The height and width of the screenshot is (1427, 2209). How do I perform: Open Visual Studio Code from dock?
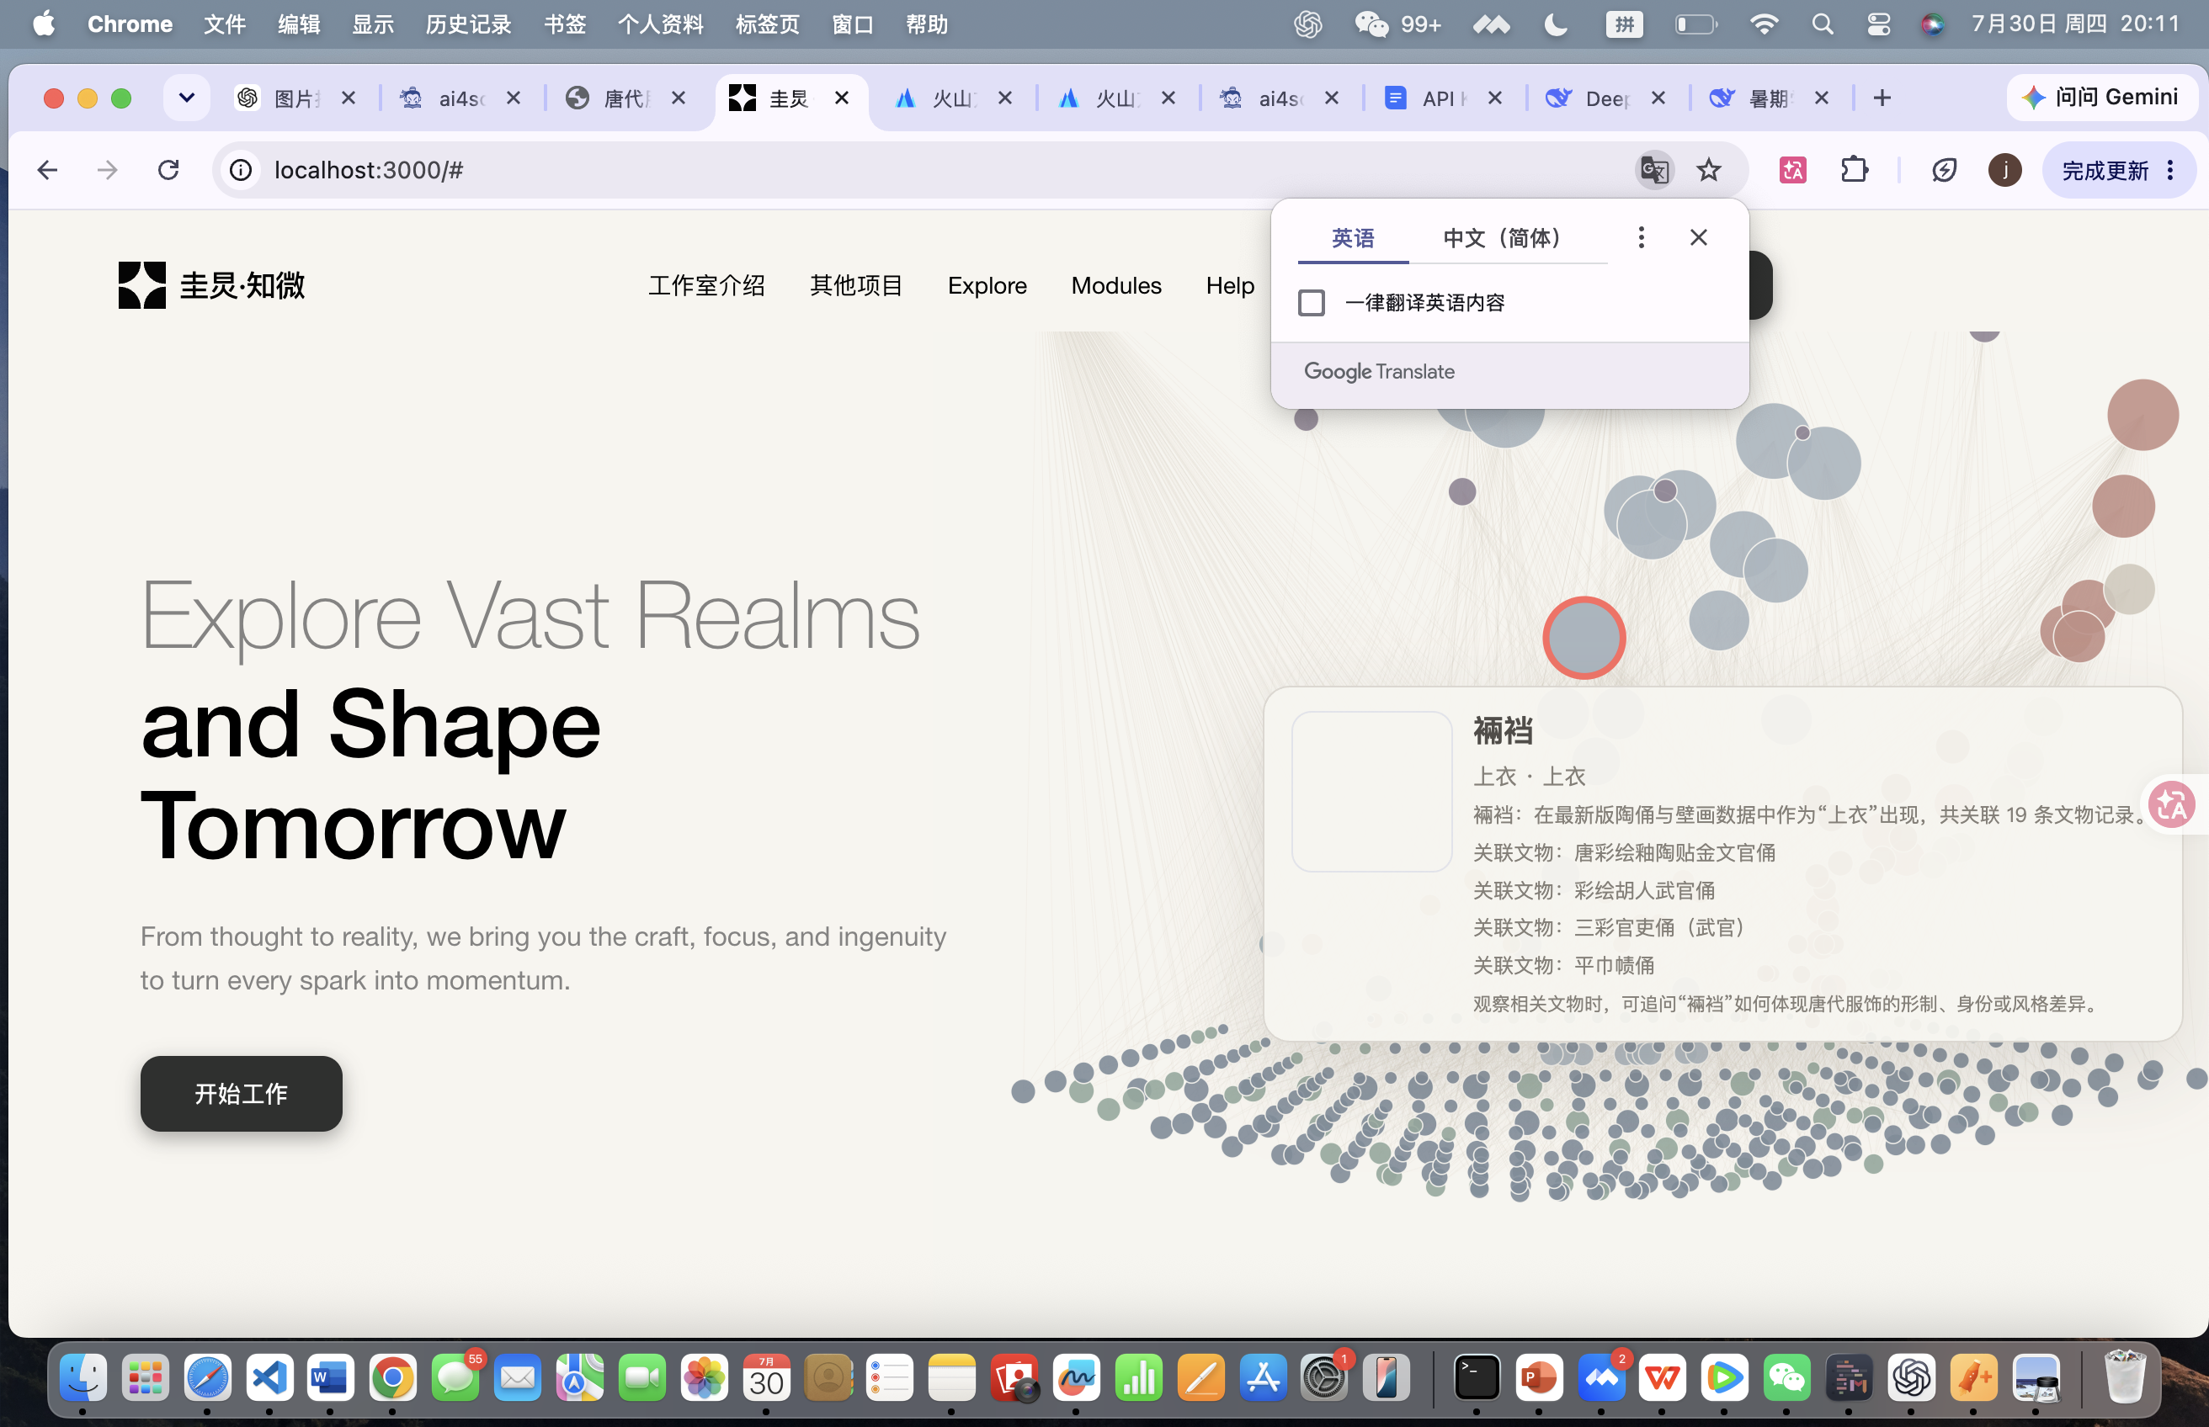tap(269, 1378)
